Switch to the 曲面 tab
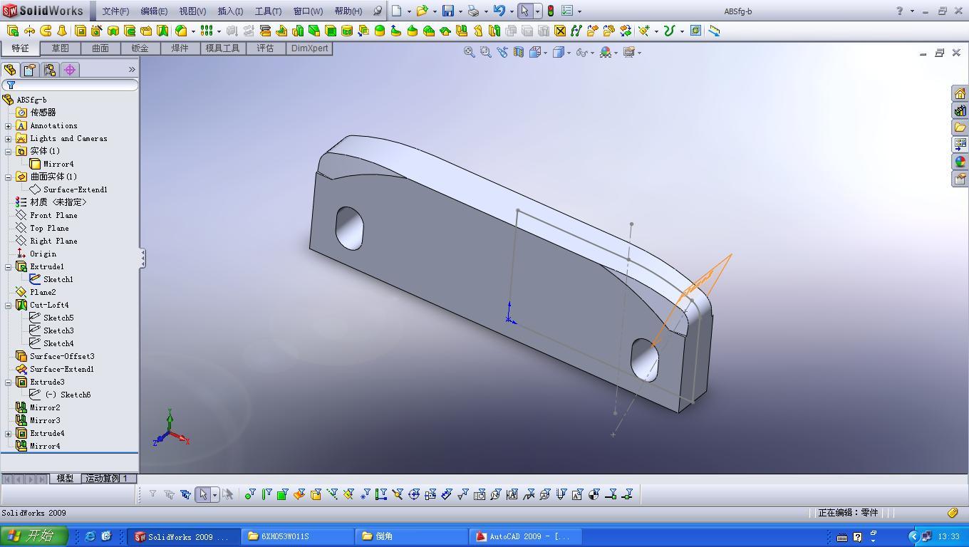Screen dimensions: 969x547 point(100,48)
